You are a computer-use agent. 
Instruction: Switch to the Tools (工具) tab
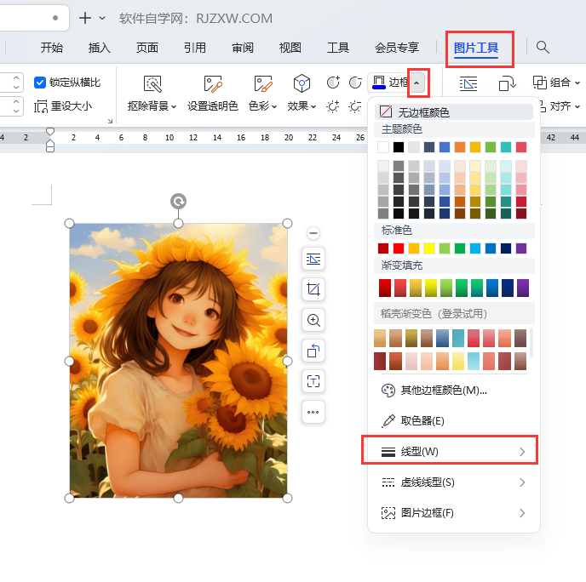click(x=338, y=48)
